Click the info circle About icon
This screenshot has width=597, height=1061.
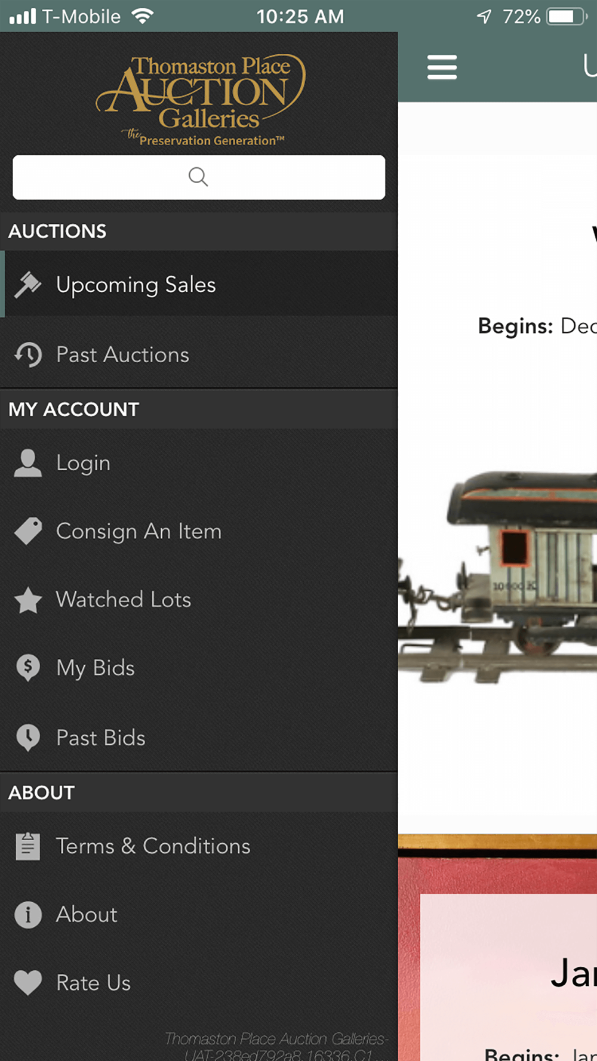click(x=28, y=914)
